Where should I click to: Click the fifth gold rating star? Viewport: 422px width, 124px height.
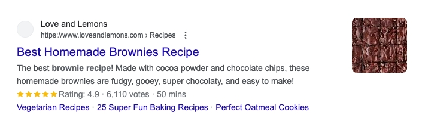[54, 94]
